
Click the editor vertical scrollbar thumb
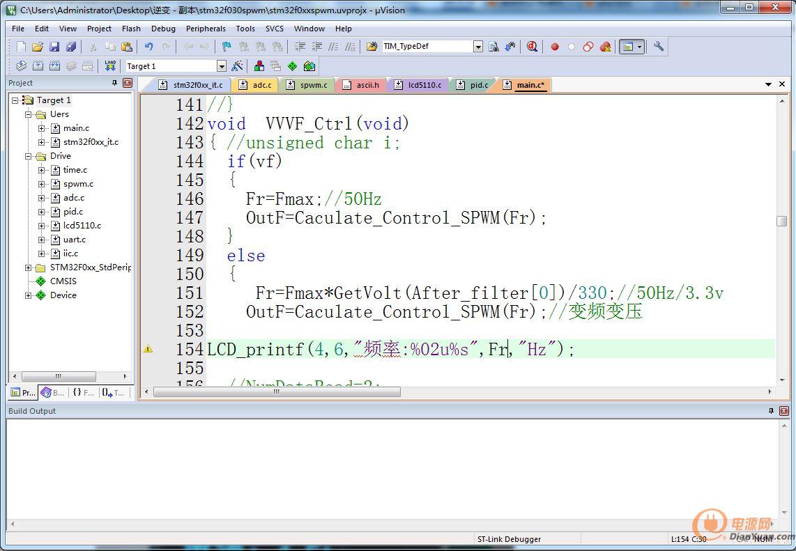(x=782, y=221)
